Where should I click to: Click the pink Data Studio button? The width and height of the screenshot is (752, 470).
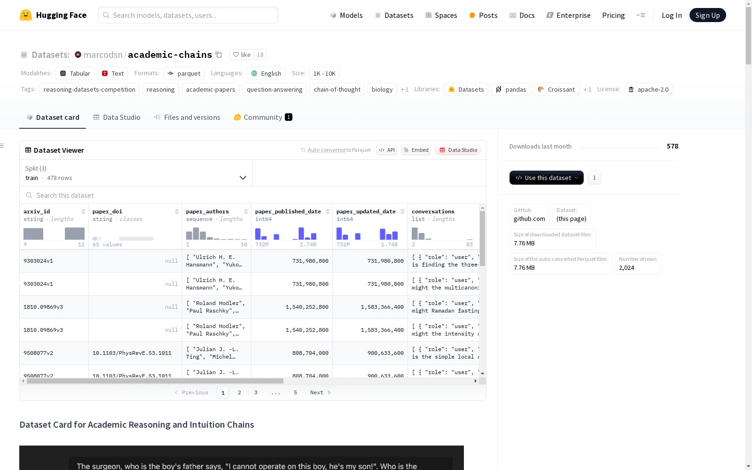coord(458,150)
